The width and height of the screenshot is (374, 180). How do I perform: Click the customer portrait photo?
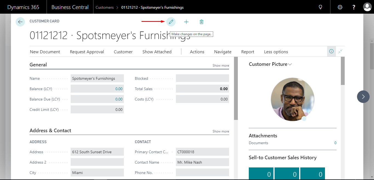coord(293,99)
